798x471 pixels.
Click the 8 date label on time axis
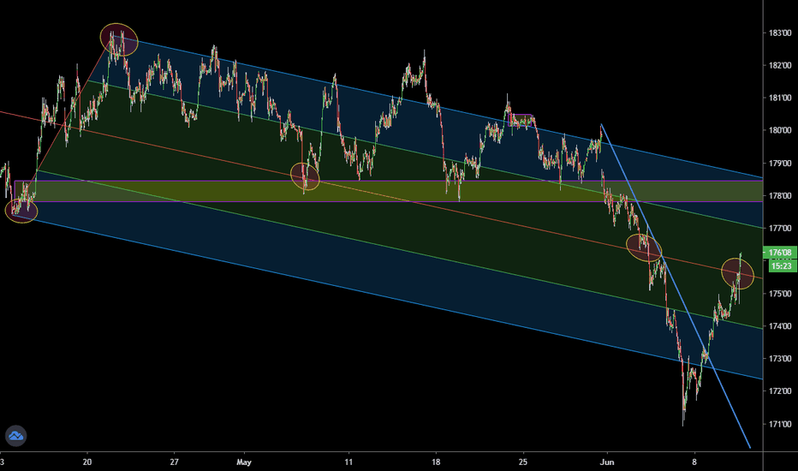pos(694,462)
